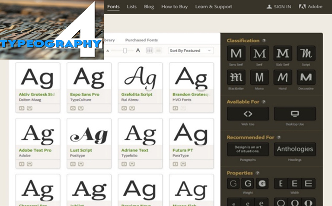Select regular width E property
Image resolution: width=332 pixels, height=206 pixels.
[295, 184]
